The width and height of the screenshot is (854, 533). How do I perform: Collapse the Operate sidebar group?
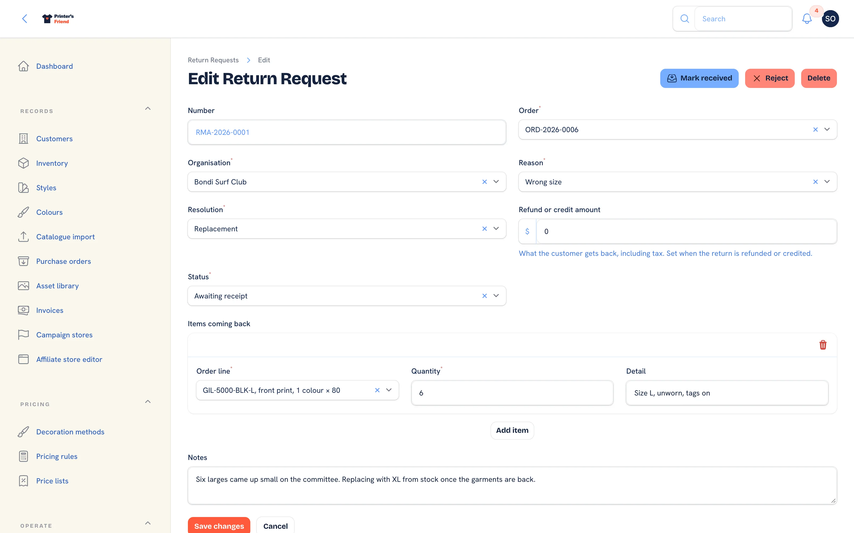coord(148,523)
